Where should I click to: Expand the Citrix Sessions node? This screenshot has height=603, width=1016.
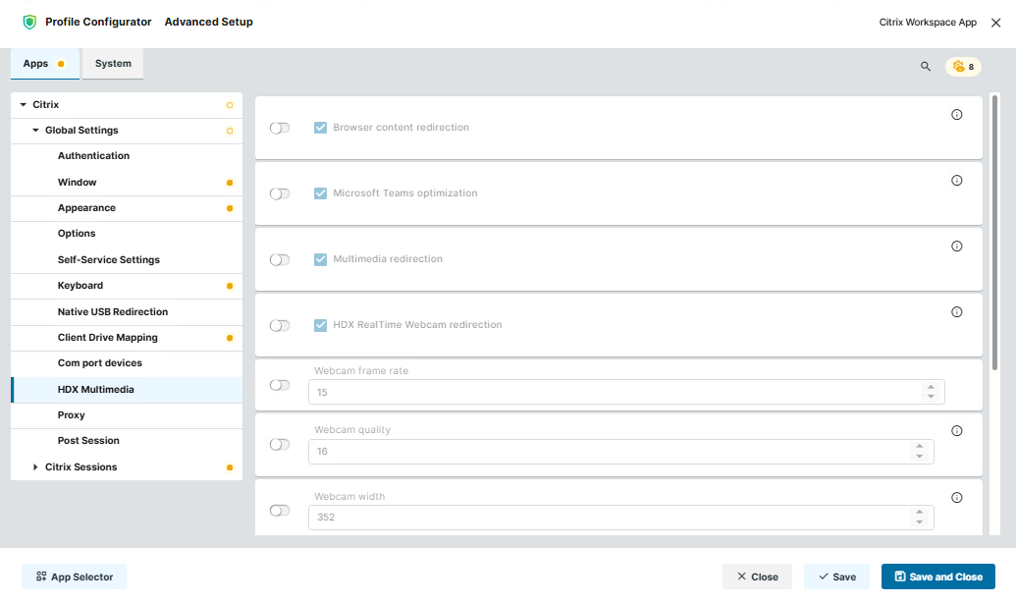[35, 466]
